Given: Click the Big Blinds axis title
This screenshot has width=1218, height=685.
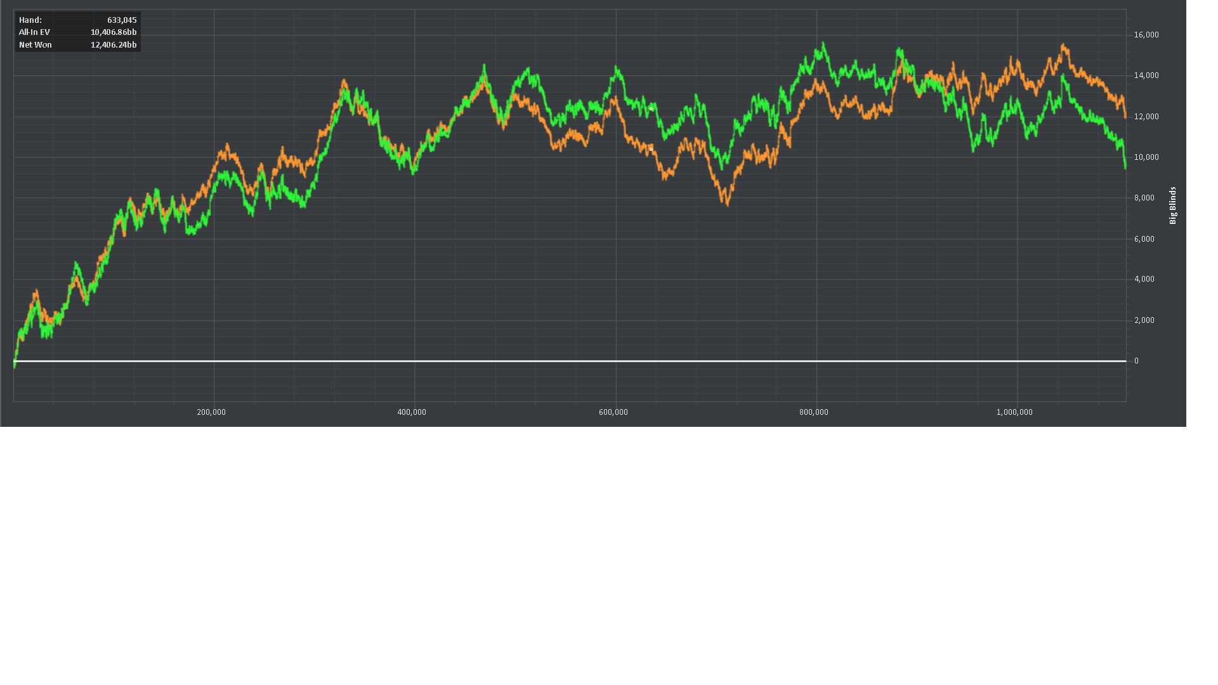Looking at the screenshot, I should click(x=1173, y=205).
